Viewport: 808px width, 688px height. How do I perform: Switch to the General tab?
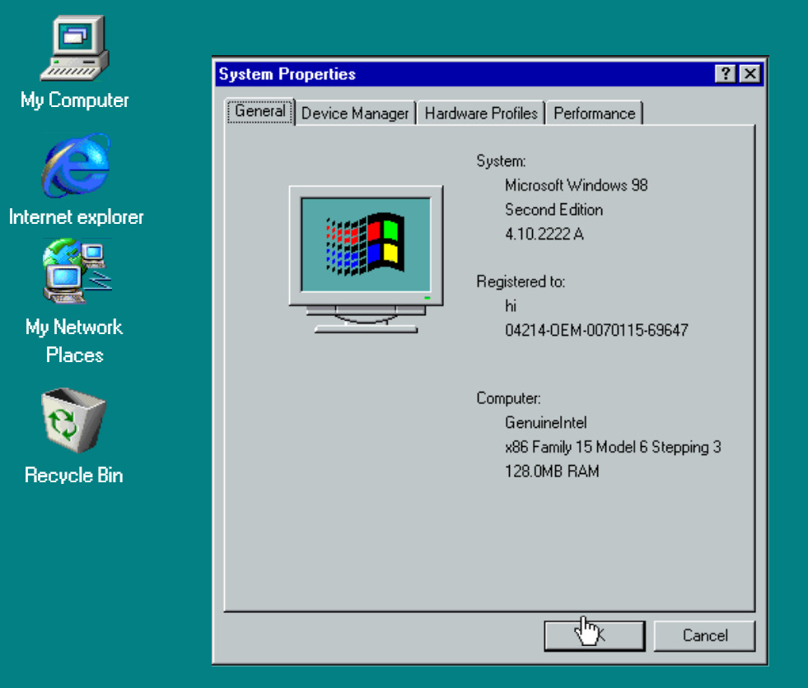(261, 111)
